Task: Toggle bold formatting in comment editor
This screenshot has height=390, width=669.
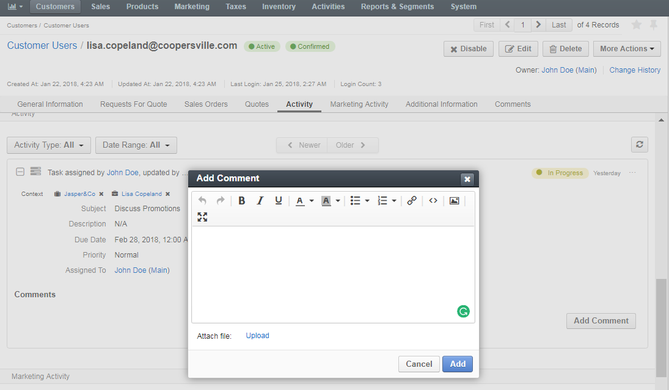Action: 241,200
